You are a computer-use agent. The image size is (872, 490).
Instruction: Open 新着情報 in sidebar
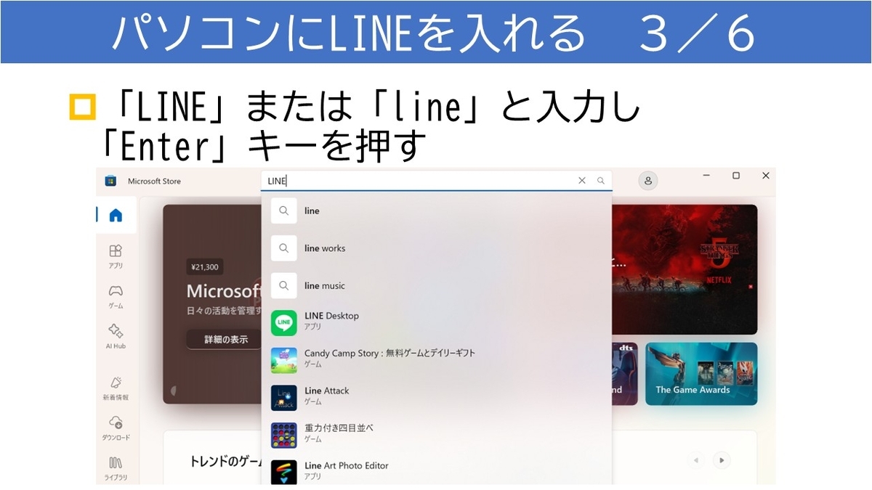tap(116, 388)
